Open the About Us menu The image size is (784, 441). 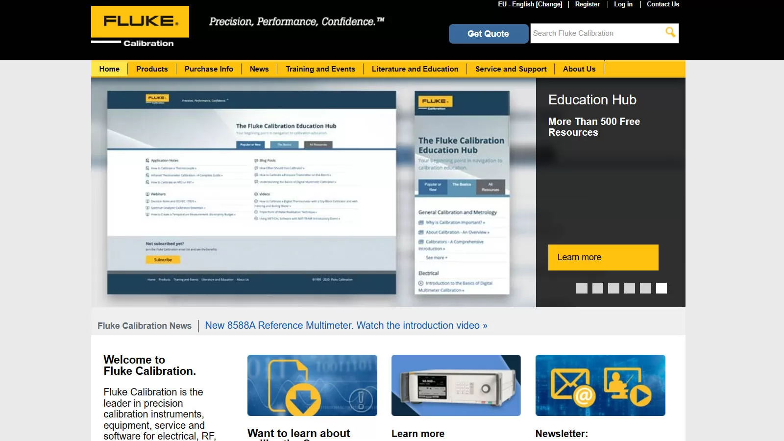click(x=579, y=69)
